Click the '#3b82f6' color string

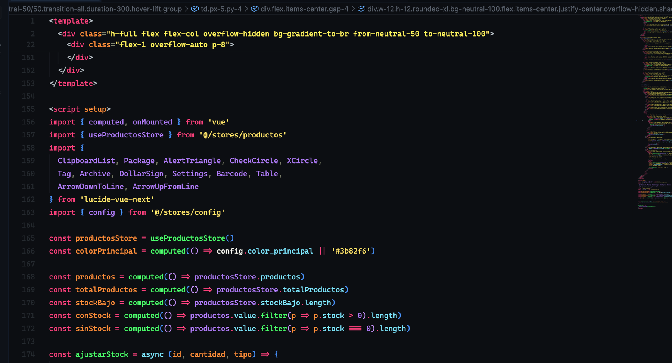[x=351, y=251]
